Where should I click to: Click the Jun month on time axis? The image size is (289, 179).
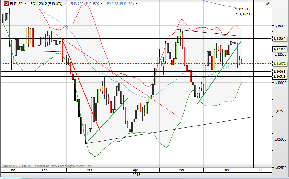pyautogui.click(x=226, y=170)
